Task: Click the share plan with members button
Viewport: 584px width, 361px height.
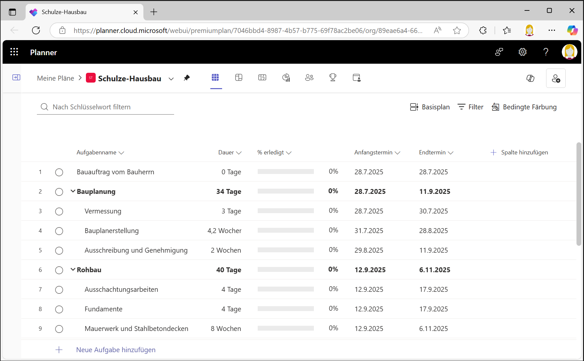Action: pos(556,78)
